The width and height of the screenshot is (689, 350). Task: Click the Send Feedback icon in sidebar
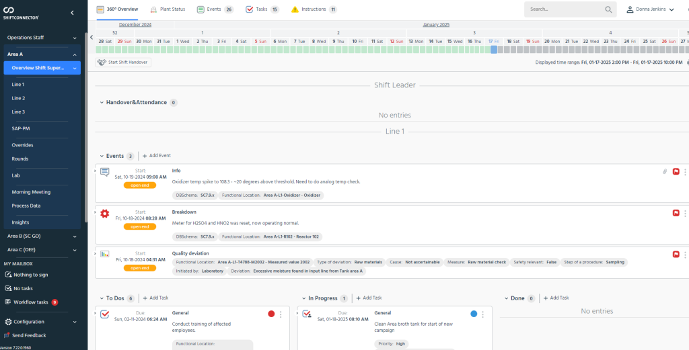coord(7,335)
